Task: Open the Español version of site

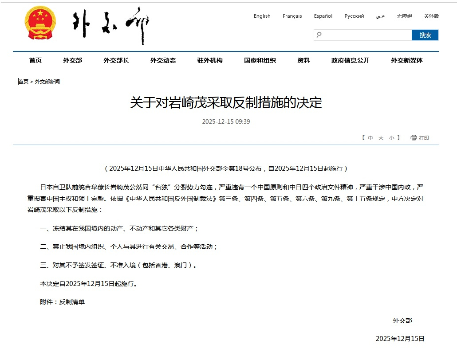Action: tap(323, 16)
